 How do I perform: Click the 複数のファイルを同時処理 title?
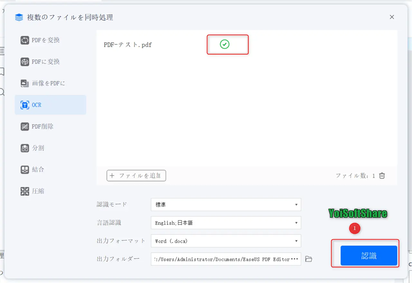tap(70, 17)
